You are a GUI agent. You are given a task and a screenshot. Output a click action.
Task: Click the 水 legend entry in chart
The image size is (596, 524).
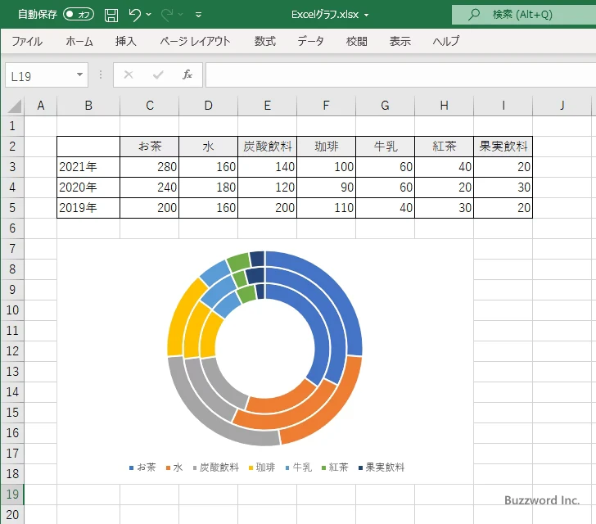click(174, 468)
